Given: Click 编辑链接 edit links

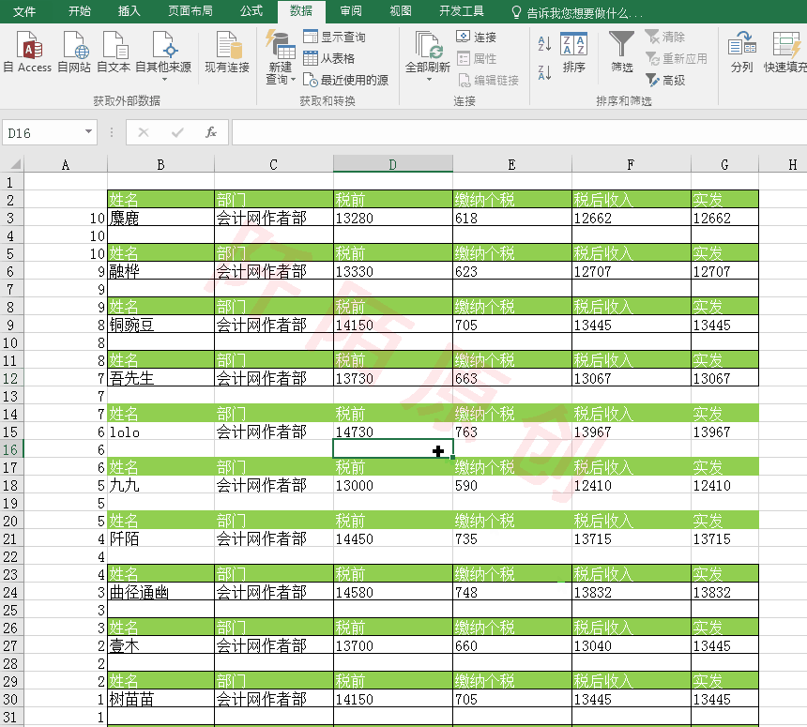Looking at the screenshot, I should click(488, 81).
